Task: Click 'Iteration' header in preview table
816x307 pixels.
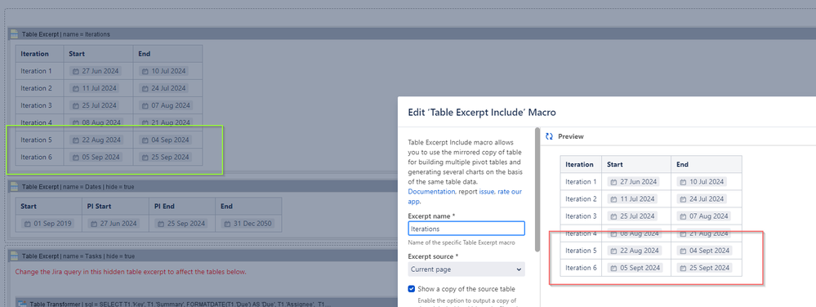Action: click(x=581, y=164)
